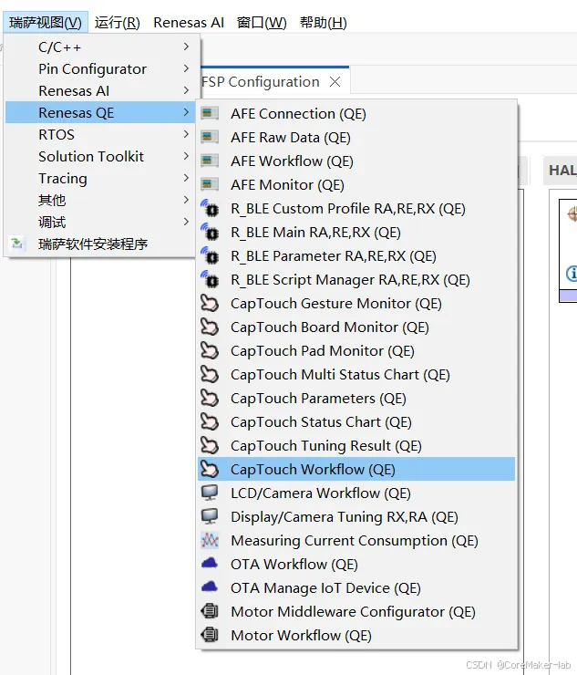Click CapTouch Gesture Monitor hand icon
This screenshot has width=577, height=675.
(x=210, y=303)
